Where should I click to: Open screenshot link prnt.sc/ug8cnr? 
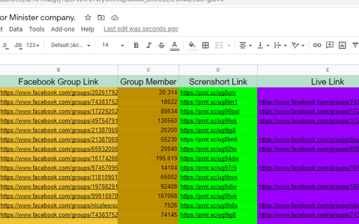(208, 93)
